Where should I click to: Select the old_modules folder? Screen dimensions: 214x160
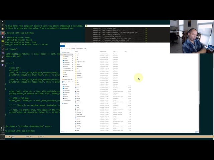coord(80,77)
